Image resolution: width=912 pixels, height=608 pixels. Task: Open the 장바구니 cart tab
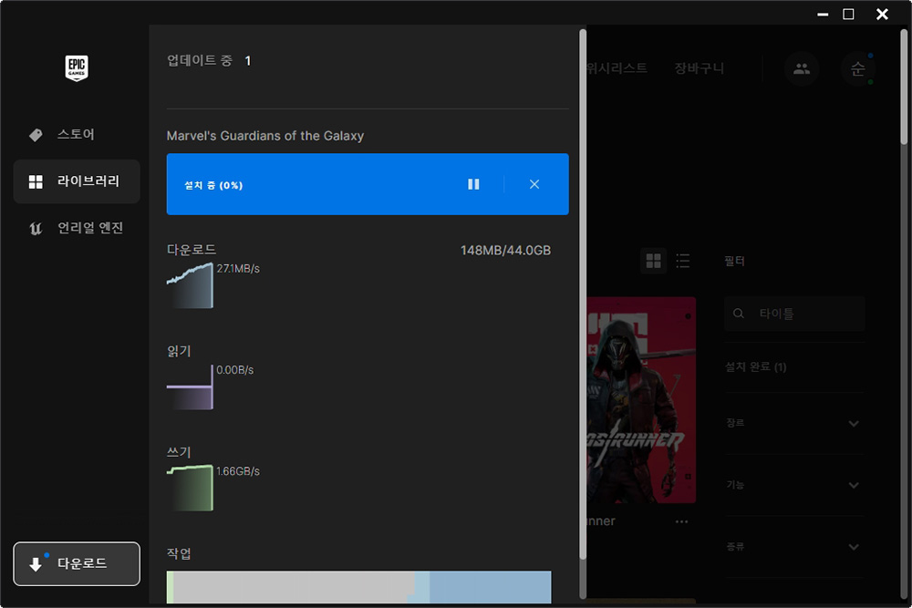[700, 68]
